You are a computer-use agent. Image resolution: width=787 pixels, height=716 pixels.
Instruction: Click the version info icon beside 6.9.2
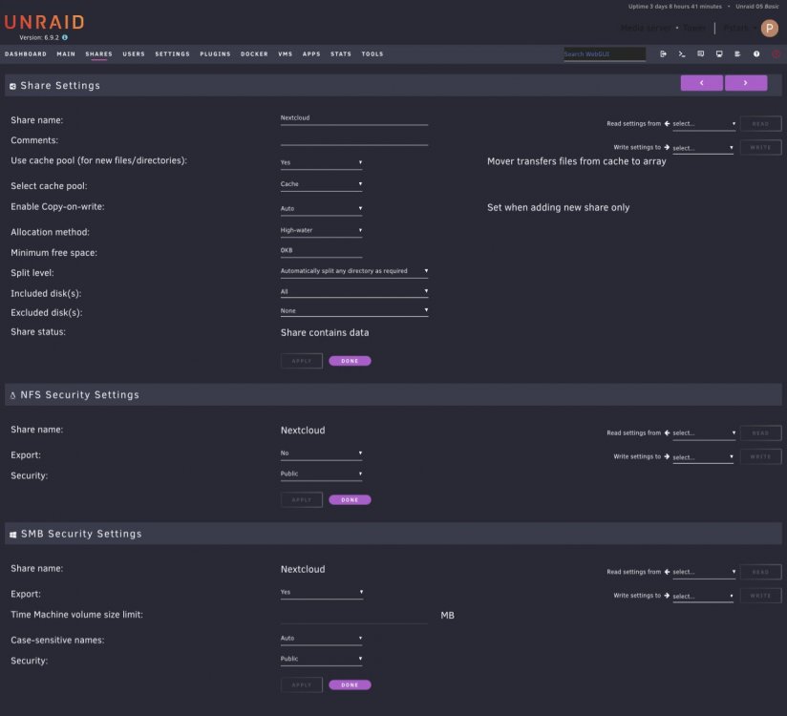click(65, 37)
